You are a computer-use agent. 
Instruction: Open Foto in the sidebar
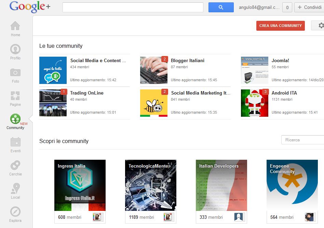click(x=15, y=75)
